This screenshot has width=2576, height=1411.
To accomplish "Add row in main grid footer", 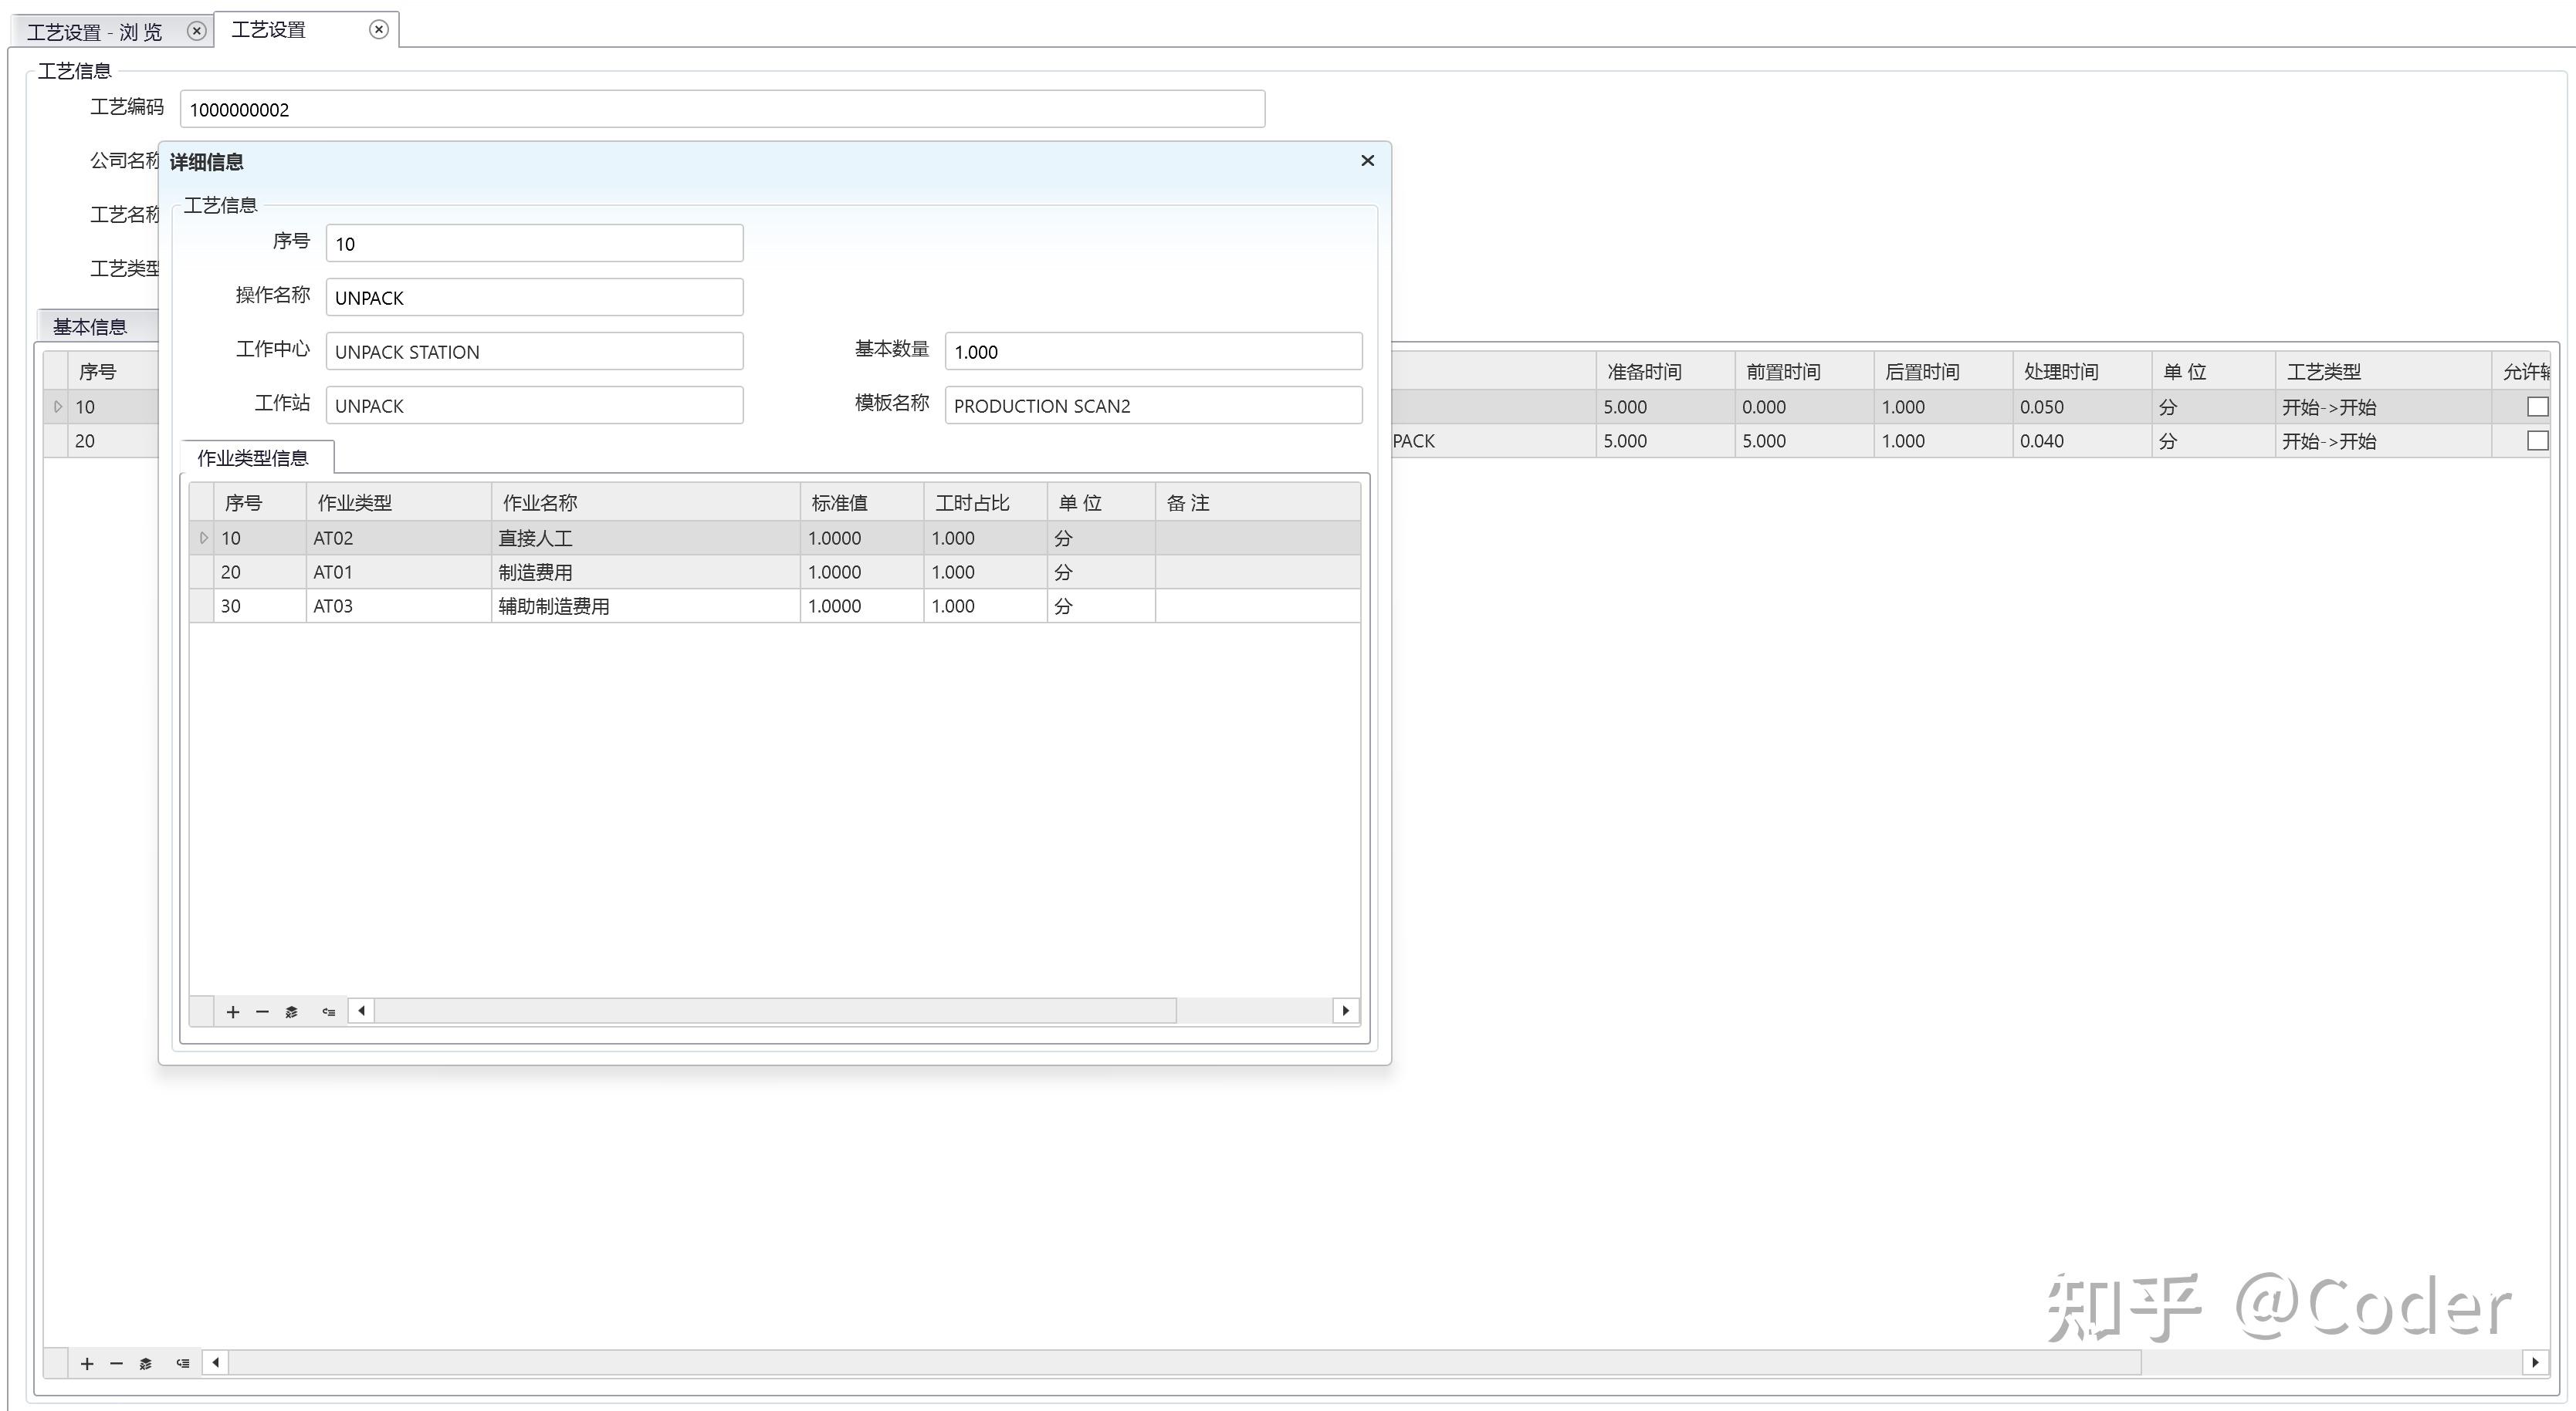I will [x=87, y=1363].
